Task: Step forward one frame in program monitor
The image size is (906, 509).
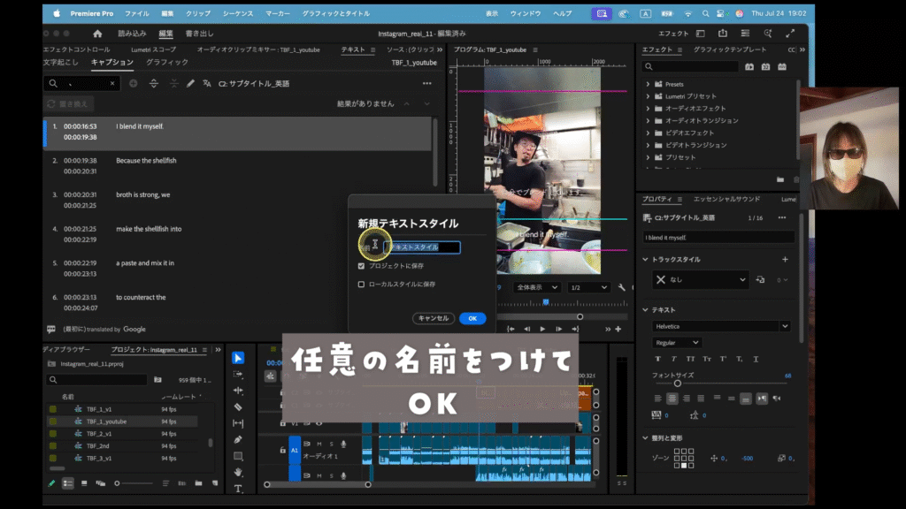Action: tap(559, 329)
